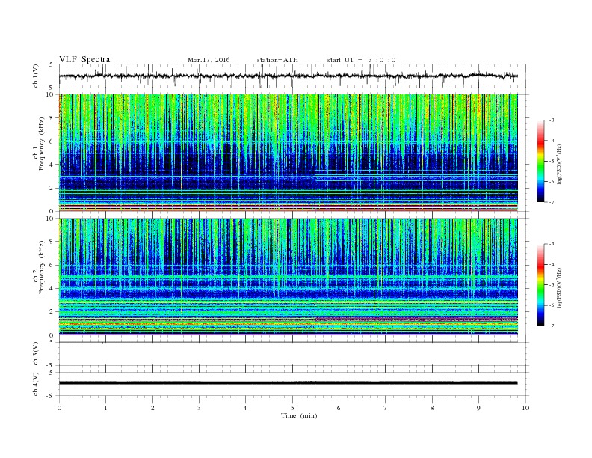Click the "-7" tick on upper color bar
Screen dimensions: 592x458
551,202
